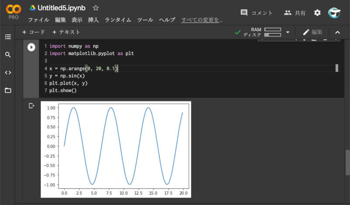Open the settings gear icon

click(317, 13)
